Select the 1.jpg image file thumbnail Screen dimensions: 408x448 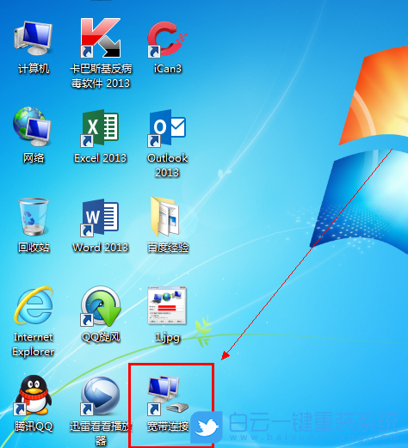pyautogui.click(x=167, y=305)
